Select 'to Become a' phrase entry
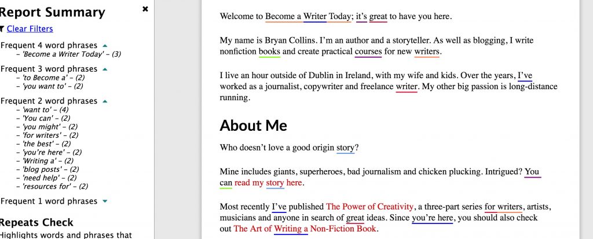593x239 pixels. (x=50, y=78)
